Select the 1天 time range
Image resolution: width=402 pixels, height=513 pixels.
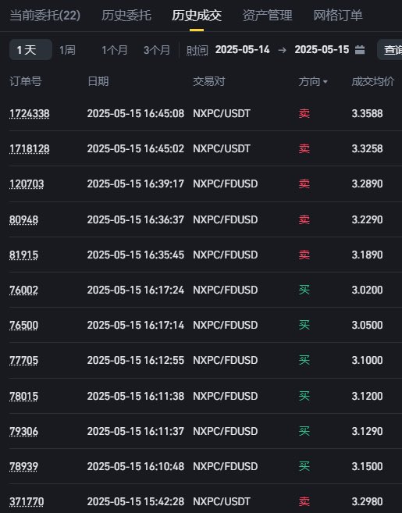tap(30, 50)
